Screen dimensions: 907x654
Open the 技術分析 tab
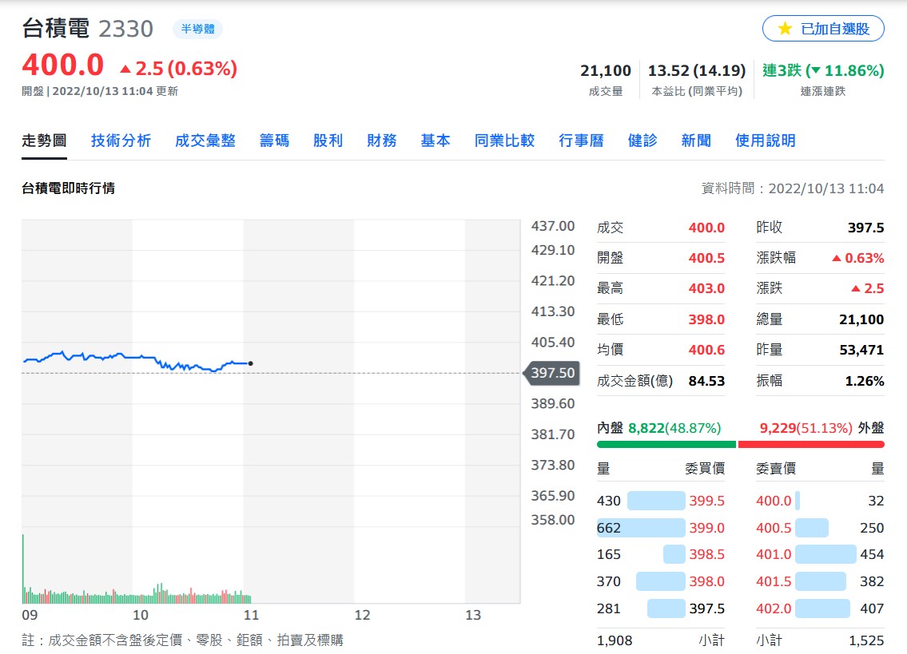(121, 141)
